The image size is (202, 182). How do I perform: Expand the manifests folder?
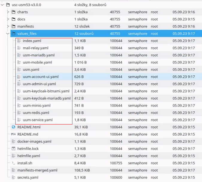coord(8,26)
